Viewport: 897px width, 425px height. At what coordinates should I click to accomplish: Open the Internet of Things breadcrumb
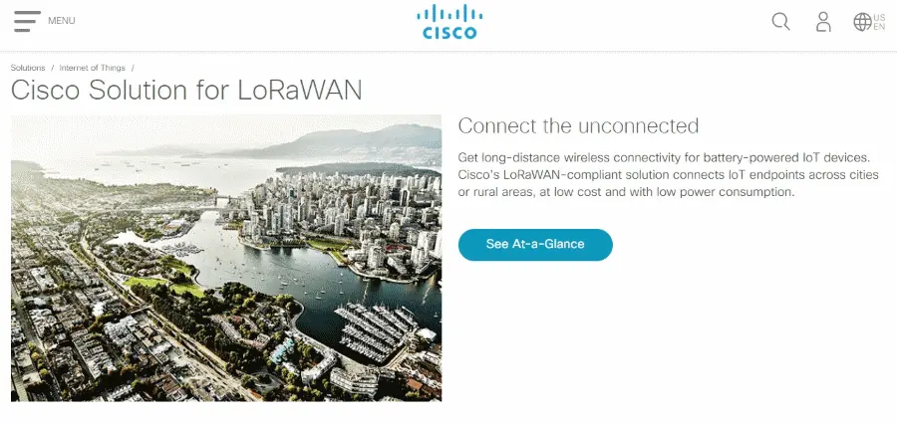92,68
